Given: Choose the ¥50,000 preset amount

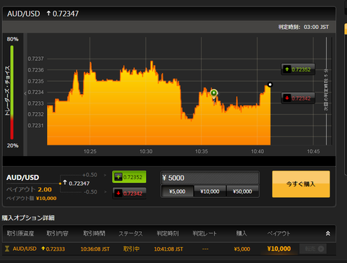Looking at the screenshot, I should pos(242,191).
